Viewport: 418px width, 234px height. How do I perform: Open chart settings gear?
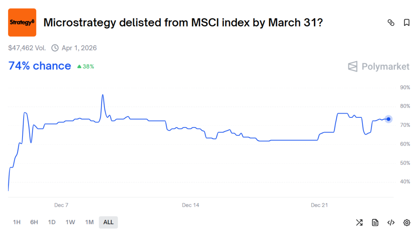point(407,222)
